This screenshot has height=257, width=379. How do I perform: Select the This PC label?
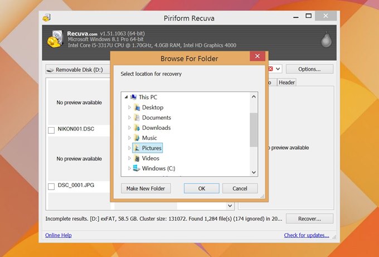tap(148, 97)
